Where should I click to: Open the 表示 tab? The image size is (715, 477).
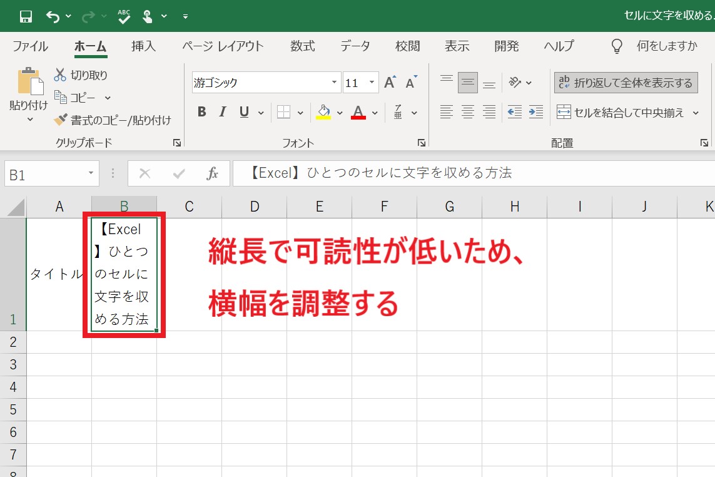[x=457, y=46]
